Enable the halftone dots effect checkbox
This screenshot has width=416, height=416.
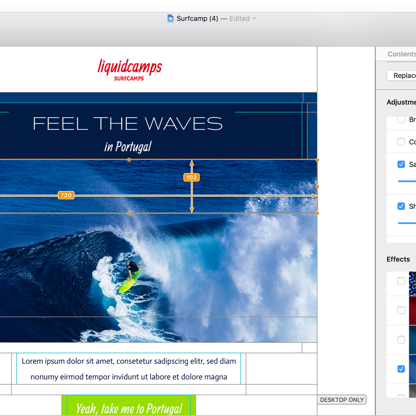click(x=401, y=281)
